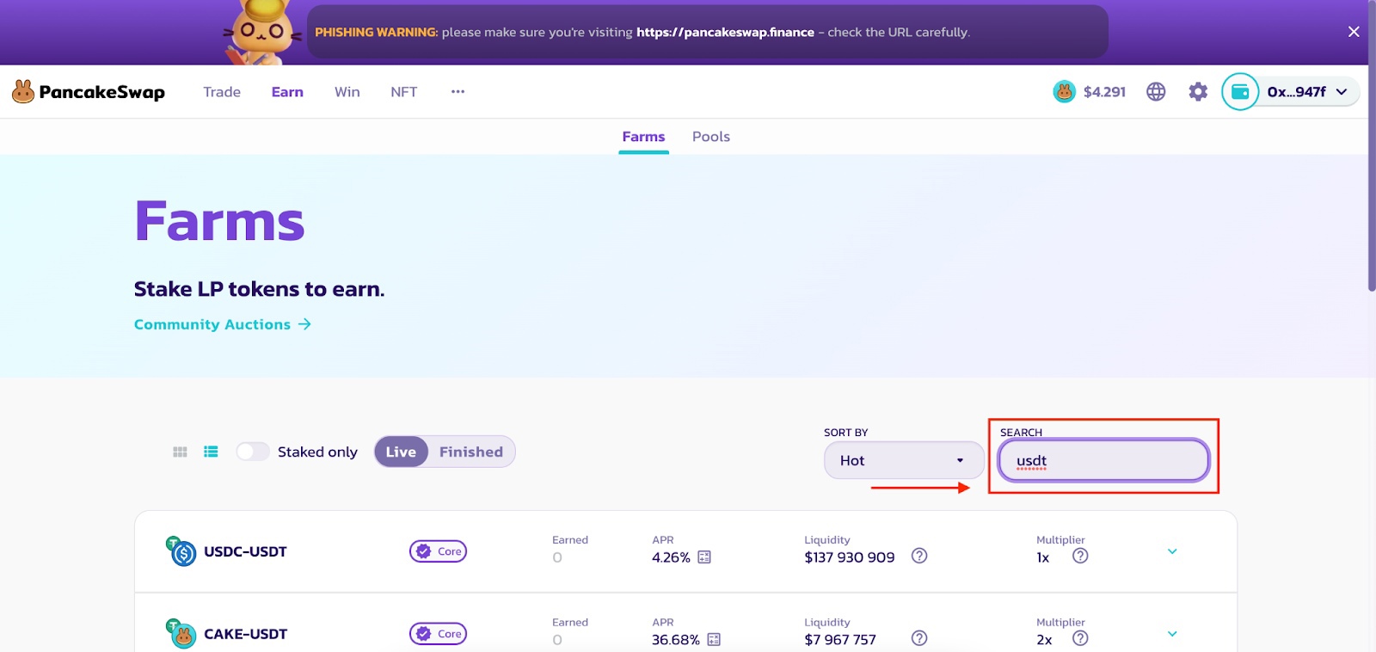Viewport: 1376px width, 652px height.
Task: Click the CAKE-USDT farm name
Action: pyautogui.click(x=245, y=634)
